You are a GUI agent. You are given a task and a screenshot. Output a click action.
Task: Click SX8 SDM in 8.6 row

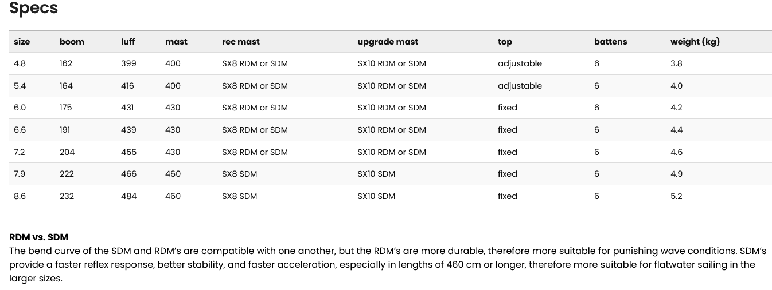click(239, 196)
